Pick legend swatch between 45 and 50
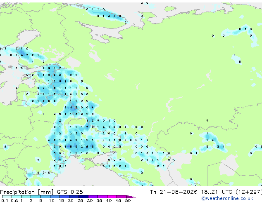This screenshot has height=202, width=262. [121, 197]
